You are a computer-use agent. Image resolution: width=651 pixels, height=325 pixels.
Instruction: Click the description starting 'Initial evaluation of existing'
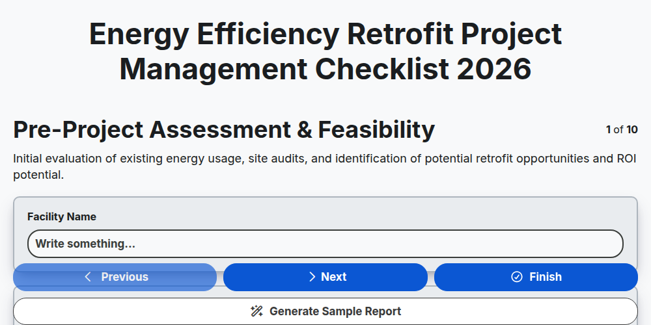pos(325,166)
